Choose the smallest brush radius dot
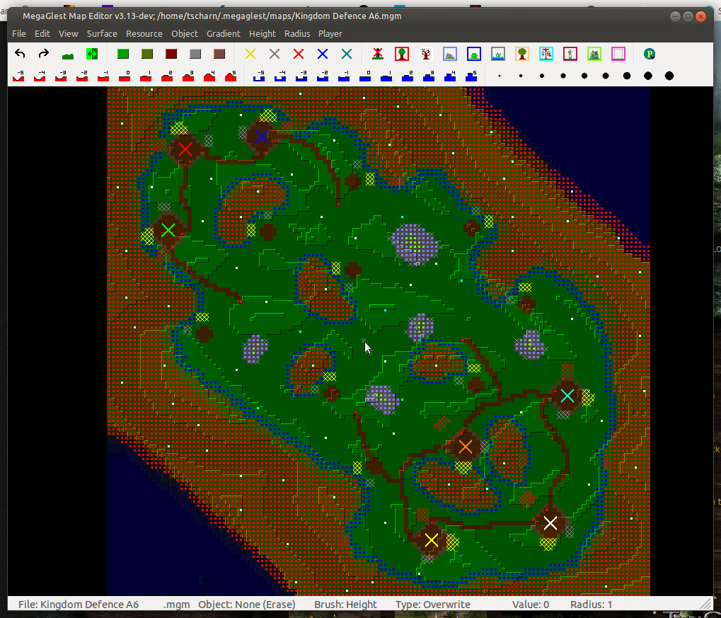 (x=500, y=76)
